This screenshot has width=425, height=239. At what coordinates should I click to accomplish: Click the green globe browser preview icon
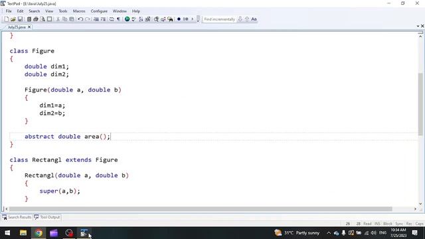point(127,19)
